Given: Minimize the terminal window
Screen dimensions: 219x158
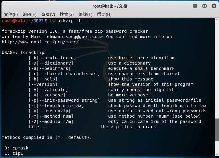Looking at the screenshot, I should point(195,6).
